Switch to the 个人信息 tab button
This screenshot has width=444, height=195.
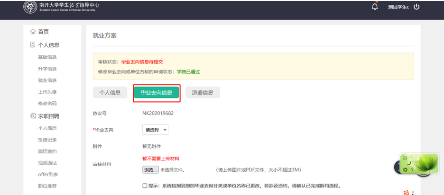pyautogui.click(x=110, y=93)
